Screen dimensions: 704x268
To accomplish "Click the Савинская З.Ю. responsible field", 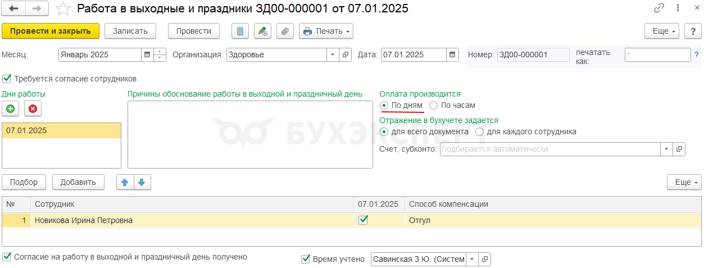I will (x=419, y=259).
